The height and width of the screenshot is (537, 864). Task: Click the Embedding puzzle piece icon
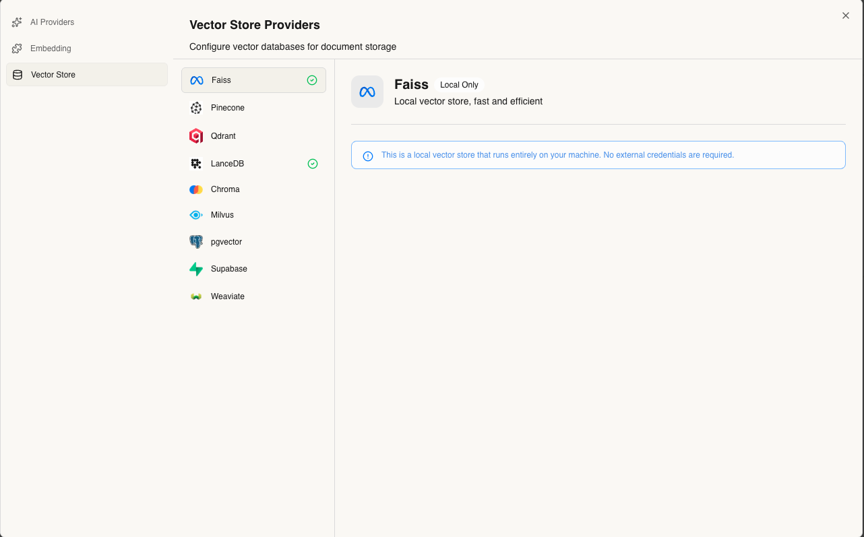[17, 49]
